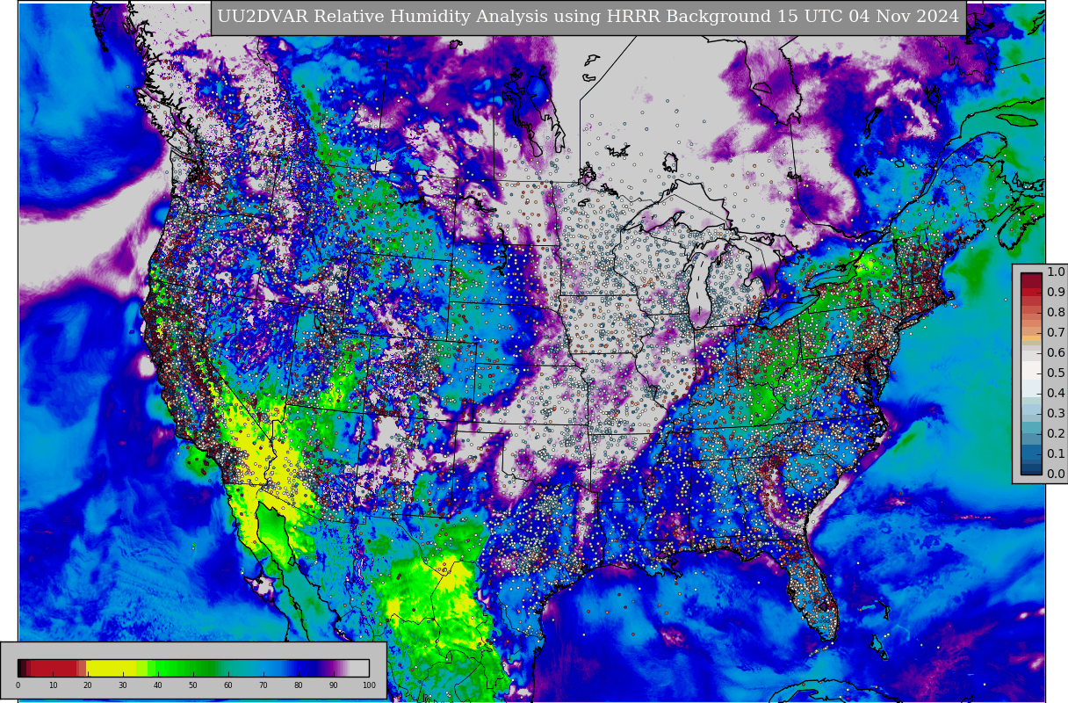Click the "1.0" label on the right colorbar
Screen dimensions: 1068x703
1056,272
